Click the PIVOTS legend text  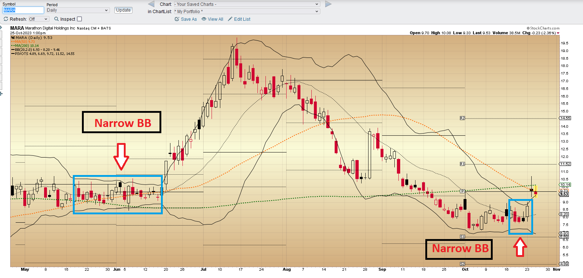pyautogui.click(x=44, y=54)
